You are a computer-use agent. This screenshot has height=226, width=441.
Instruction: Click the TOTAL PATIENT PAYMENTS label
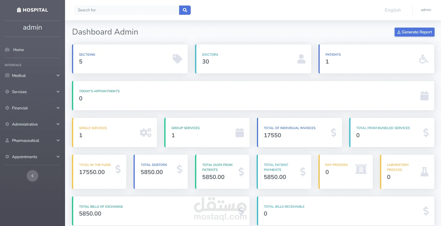coord(276,167)
